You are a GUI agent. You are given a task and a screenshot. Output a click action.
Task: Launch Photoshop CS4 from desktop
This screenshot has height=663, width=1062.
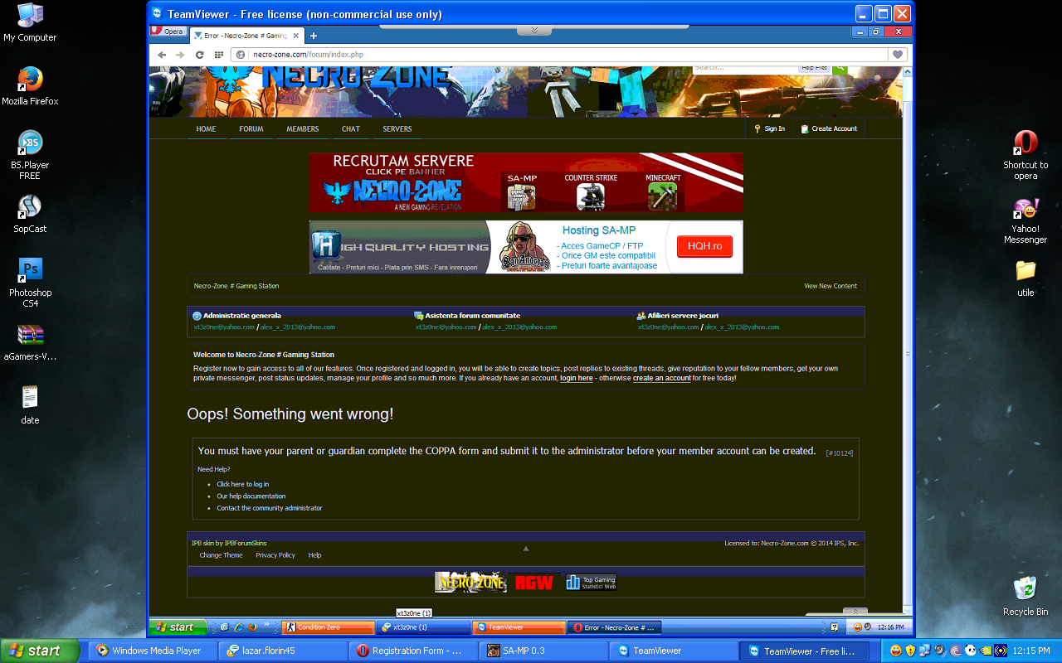30,283
